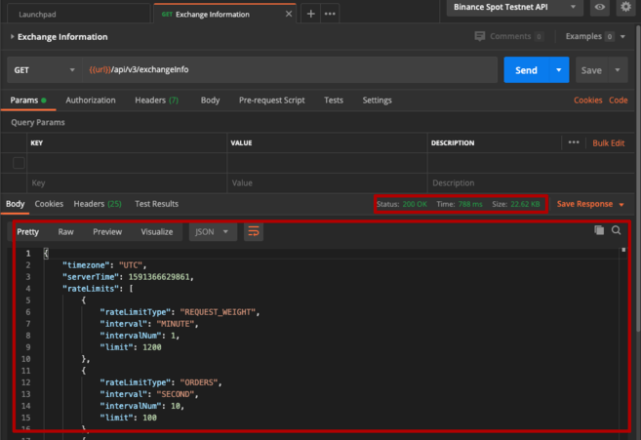Viewport: 641px width, 440px height.
Task: Open a new tab with plus icon
Action: (310, 14)
